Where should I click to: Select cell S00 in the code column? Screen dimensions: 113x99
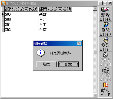pos(21,19)
